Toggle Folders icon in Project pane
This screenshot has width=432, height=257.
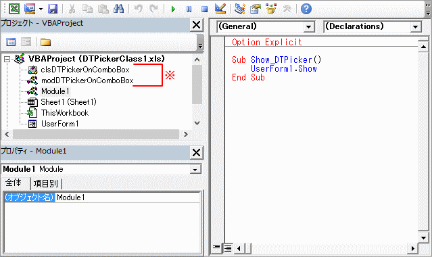[x=45, y=42]
